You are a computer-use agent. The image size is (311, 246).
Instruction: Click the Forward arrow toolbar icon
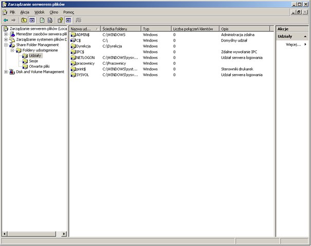click(x=13, y=20)
